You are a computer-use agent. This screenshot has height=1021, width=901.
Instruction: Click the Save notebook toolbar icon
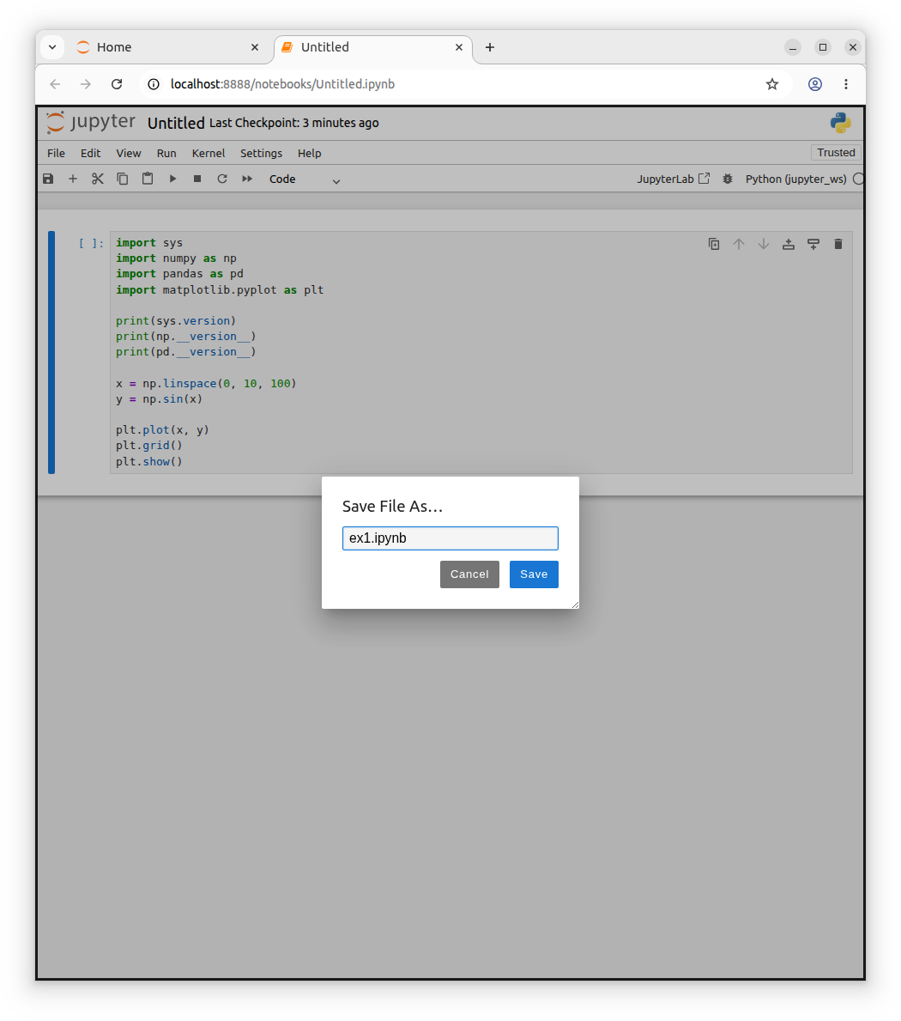[48, 179]
